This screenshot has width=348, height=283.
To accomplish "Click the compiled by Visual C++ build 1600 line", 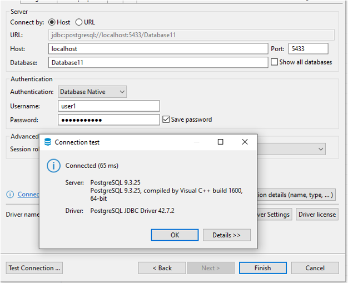I will click(x=166, y=191).
